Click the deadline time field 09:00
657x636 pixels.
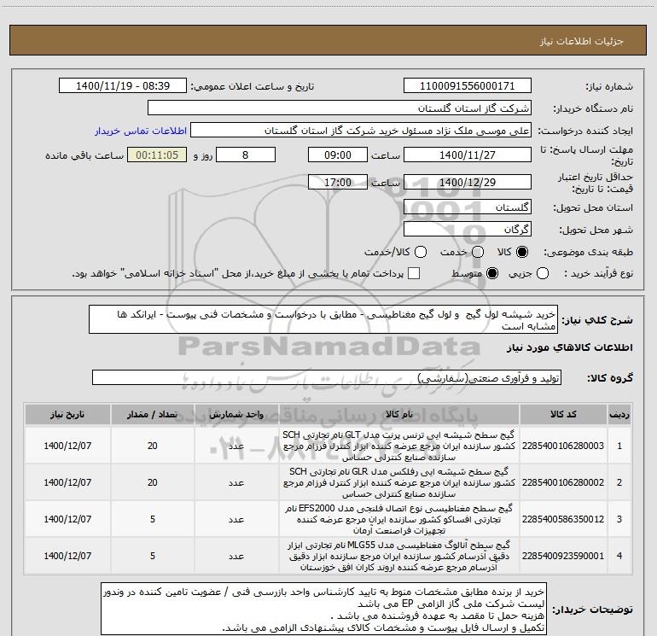point(338,155)
